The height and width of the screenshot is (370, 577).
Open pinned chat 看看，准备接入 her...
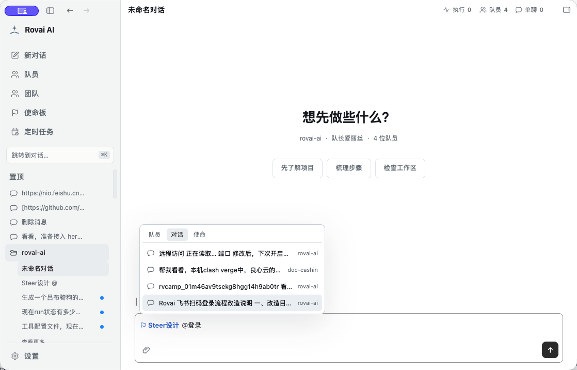[57, 237]
